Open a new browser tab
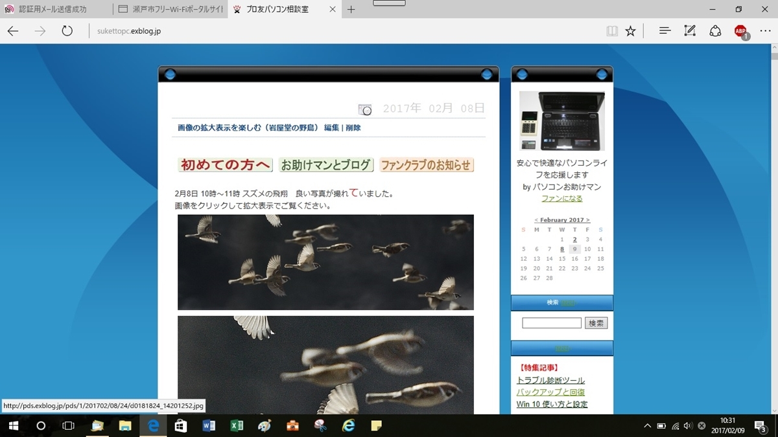Image resolution: width=778 pixels, height=437 pixels. [351, 10]
